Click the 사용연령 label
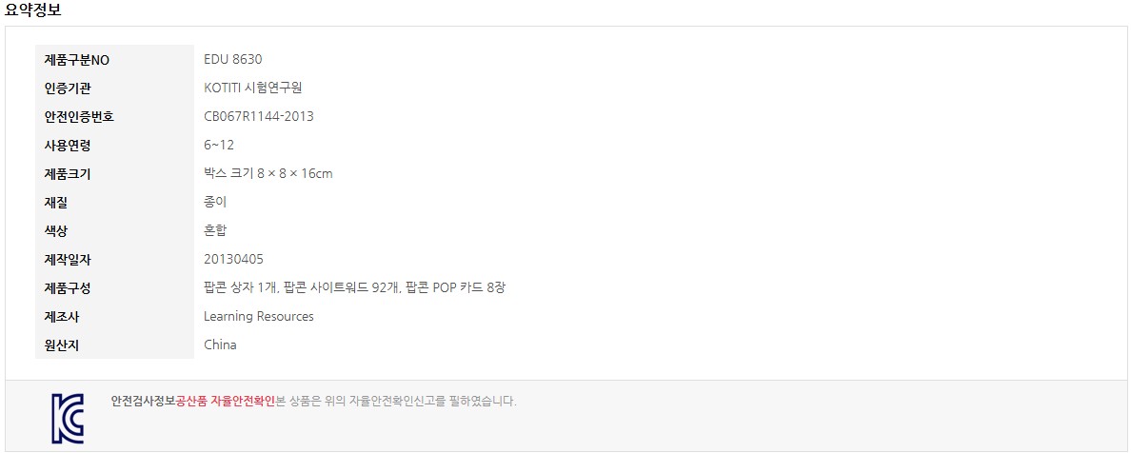1131x453 pixels. (x=68, y=145)
